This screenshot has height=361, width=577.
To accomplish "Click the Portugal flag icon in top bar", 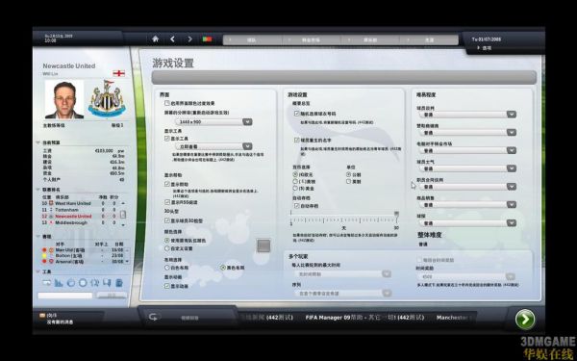I will [207, 39].
